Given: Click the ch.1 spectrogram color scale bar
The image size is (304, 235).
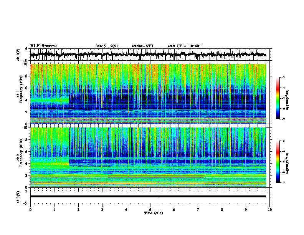Looking at the screenshot, I should coord(278,98).
